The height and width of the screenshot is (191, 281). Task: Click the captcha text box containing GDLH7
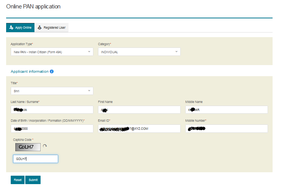pyautogui.click(x=35, y=159)
